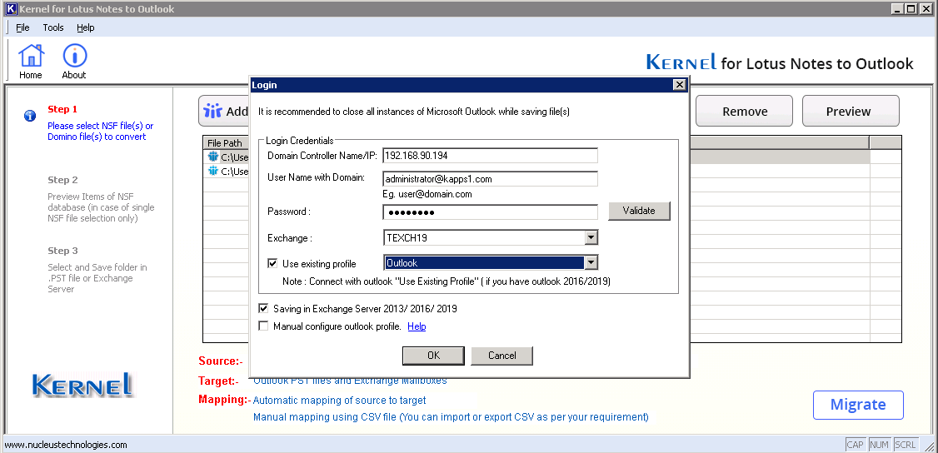The width and height of the screenshot is (938, 453).
Task: Click Manual mapping using CSV file text
Action: [451, 416]
